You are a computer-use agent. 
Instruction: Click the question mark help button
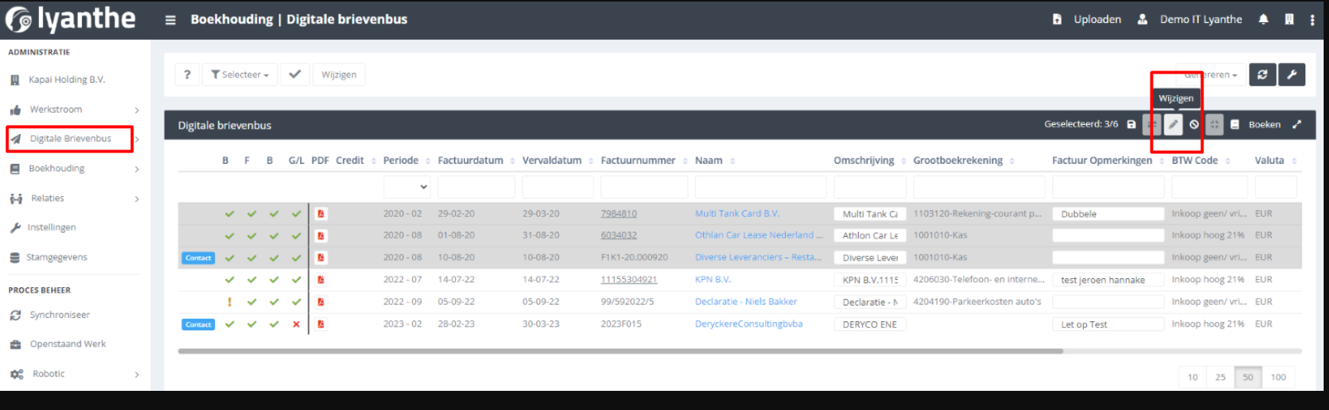(x=187, y=74)
